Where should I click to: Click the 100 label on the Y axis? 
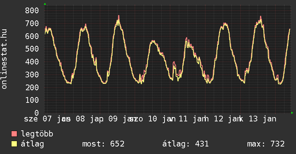point(32,100)
